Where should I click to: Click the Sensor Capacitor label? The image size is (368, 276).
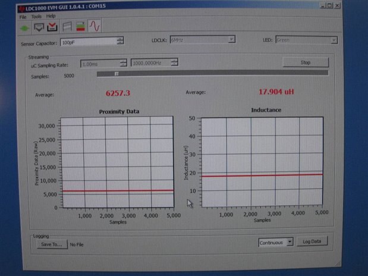click(x=39, y=43)
